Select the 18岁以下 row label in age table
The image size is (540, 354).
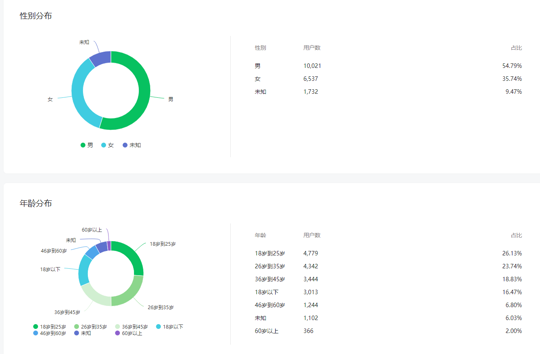click(x=266, y=292)
